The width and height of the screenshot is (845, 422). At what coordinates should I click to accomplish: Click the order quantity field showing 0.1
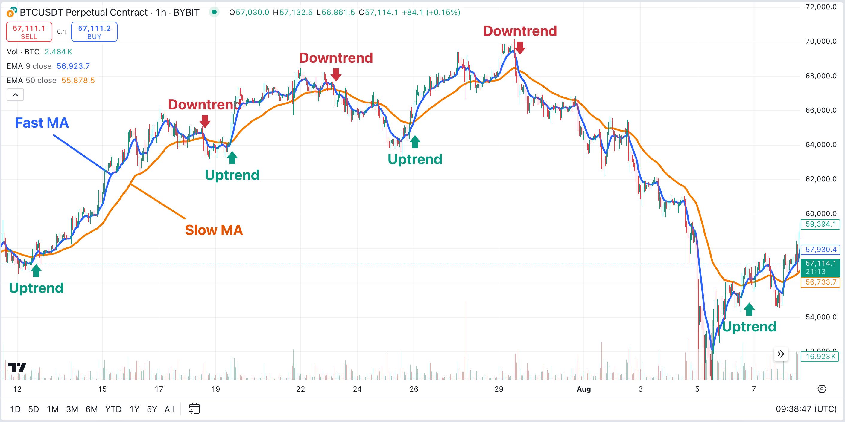click(61, 31)
